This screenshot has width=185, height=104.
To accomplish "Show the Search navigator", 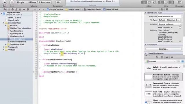I will pyautogui.click(x=12, y=10).
